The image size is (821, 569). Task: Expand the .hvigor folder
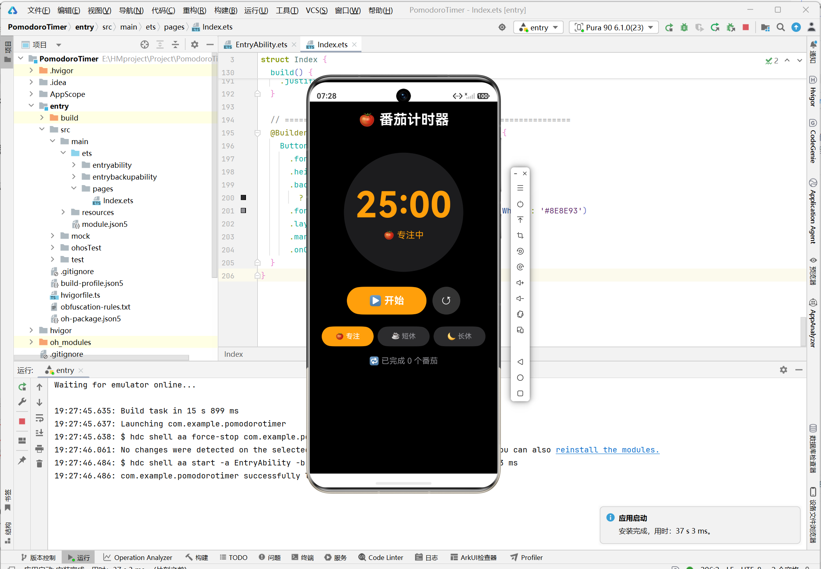tap(31, 70)
